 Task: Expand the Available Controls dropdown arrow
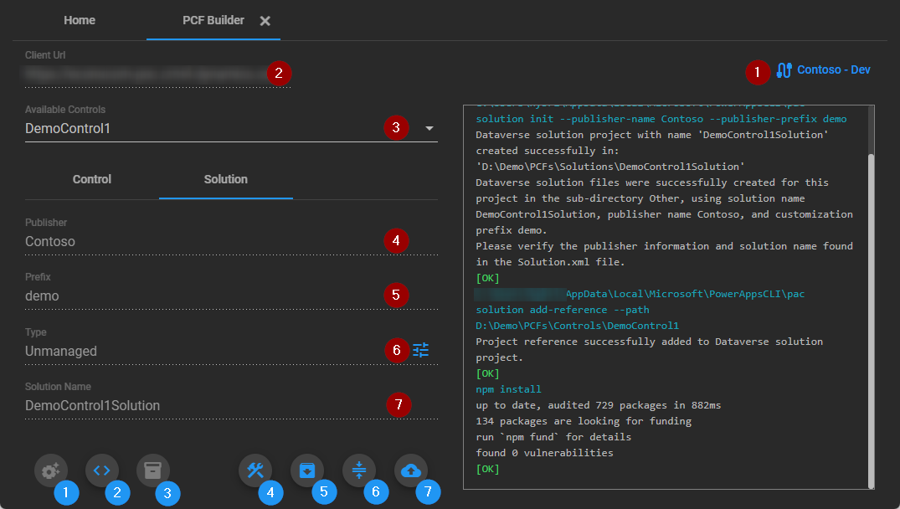point(429,129)
